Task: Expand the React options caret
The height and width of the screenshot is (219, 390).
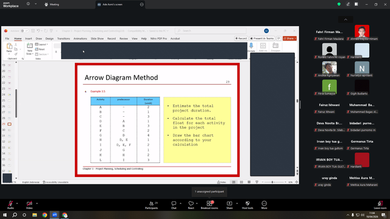Action: 197,203
